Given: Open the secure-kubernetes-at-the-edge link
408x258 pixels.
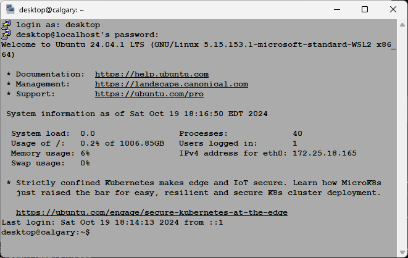Looking at the screenshot, I should tap(152, 213).
